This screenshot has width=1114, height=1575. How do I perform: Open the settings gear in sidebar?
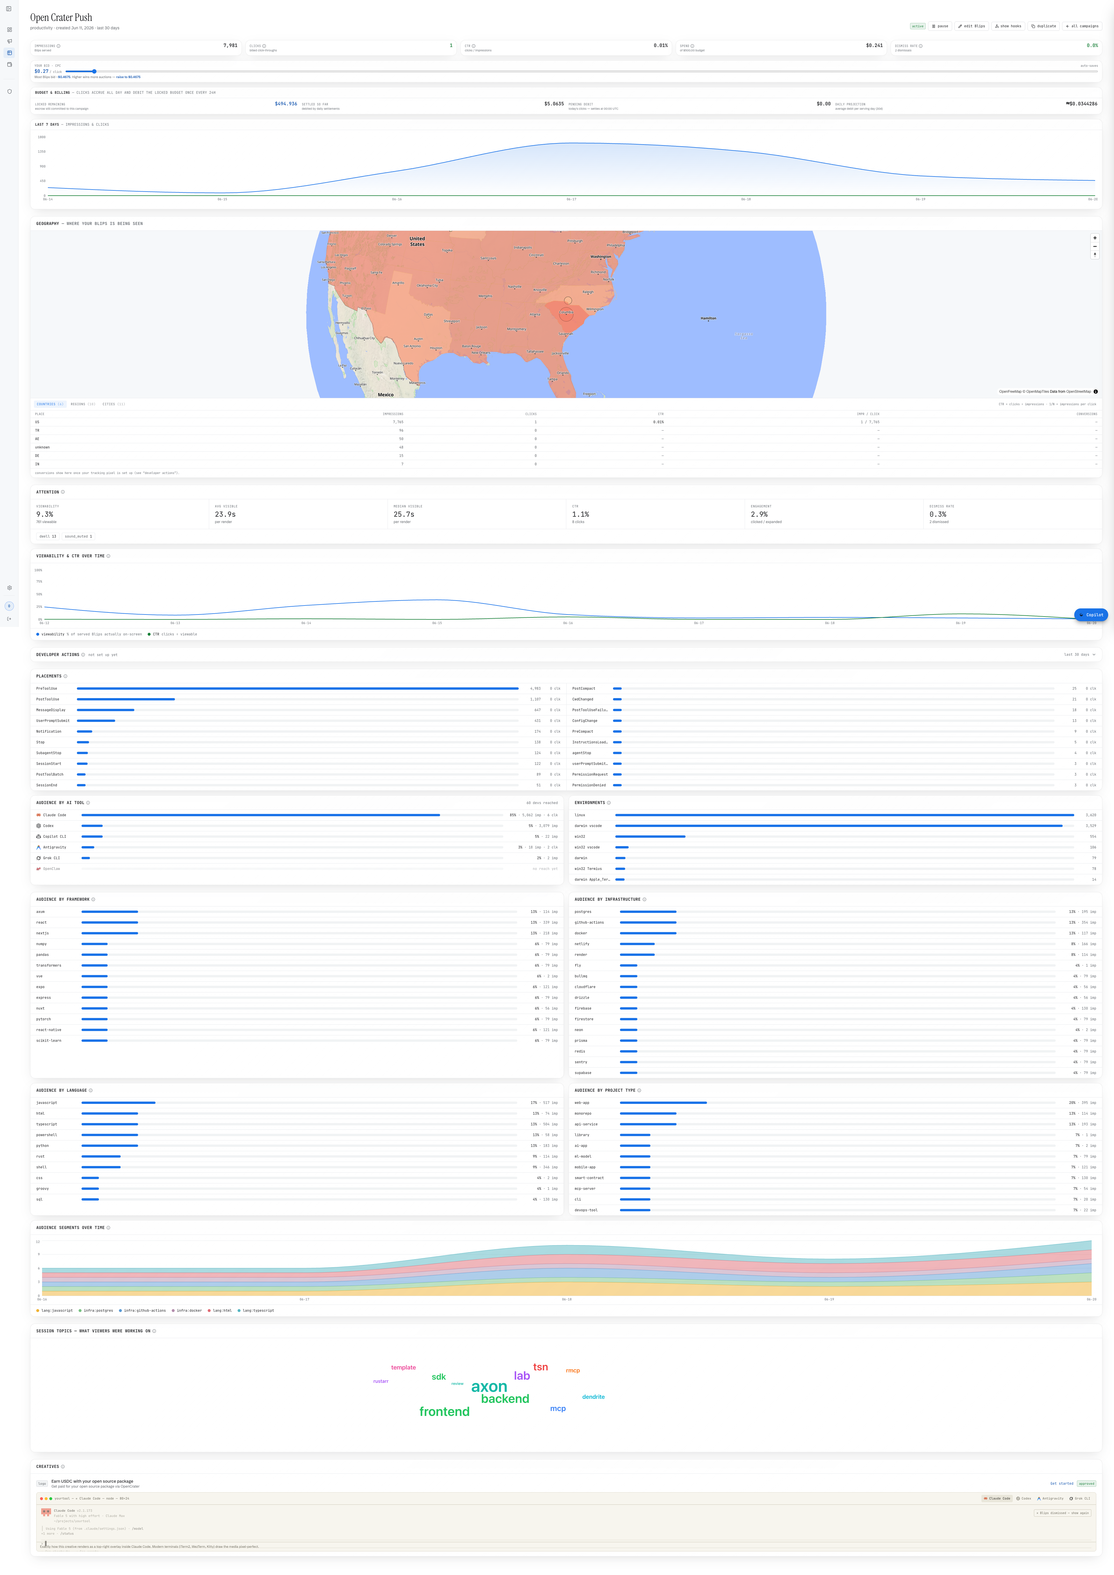[9, 588]
